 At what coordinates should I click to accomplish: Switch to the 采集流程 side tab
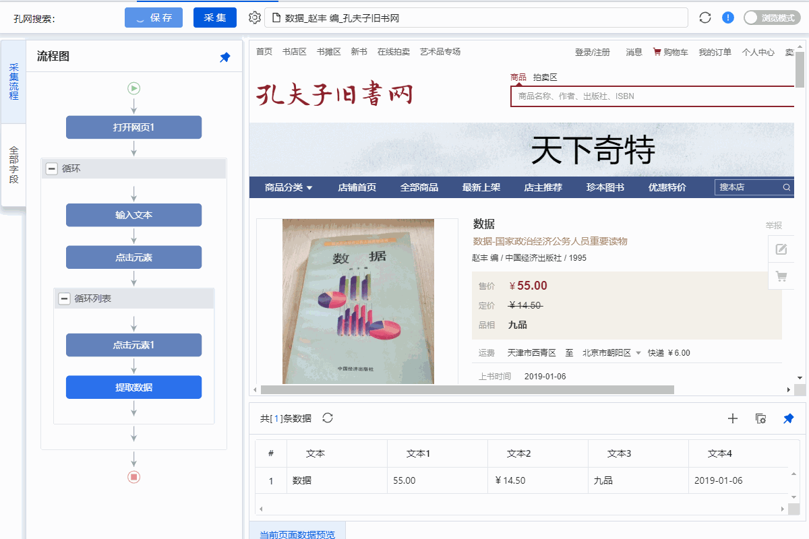click(13, 82)
